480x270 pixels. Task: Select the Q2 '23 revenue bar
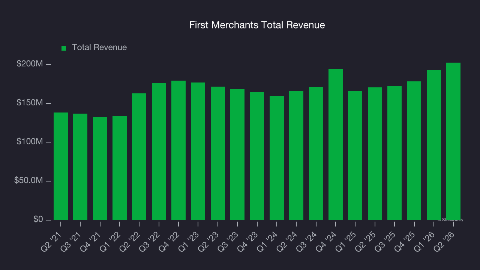(x=218, y=153)
